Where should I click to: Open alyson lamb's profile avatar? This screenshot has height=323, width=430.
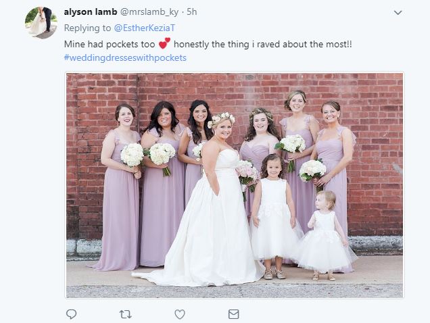(41, 23)
